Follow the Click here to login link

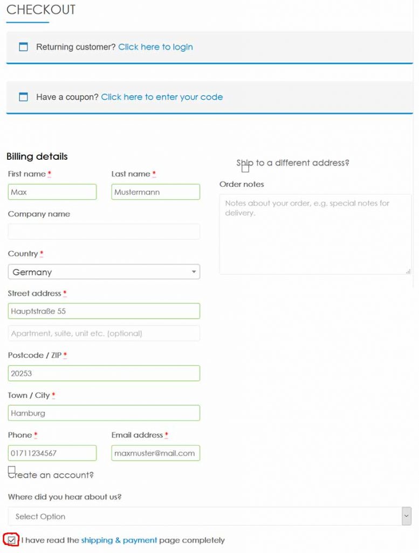click(155, 47)
